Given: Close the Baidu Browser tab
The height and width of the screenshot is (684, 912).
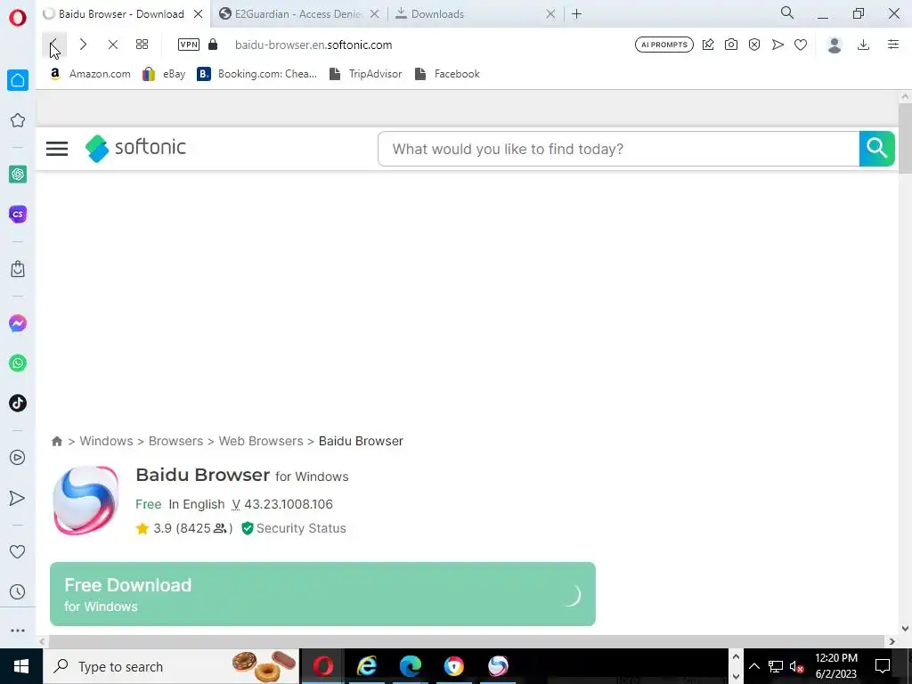Looking at the screenshot, I should [x=198, y=14].
